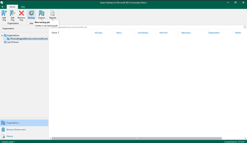247x143 pixels.
Task: Click the job search input field
Action: click(x=146, y=27)
